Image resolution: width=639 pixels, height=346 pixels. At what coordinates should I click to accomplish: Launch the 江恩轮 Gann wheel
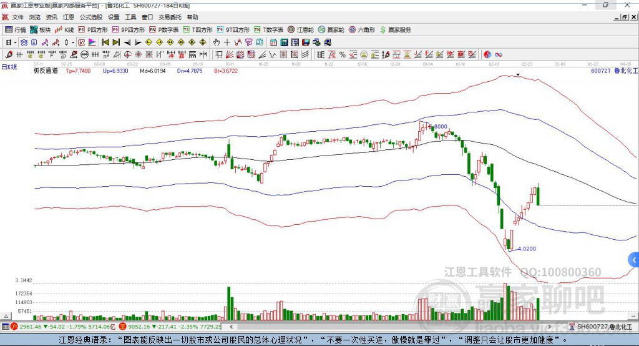(x=301, y=30)
